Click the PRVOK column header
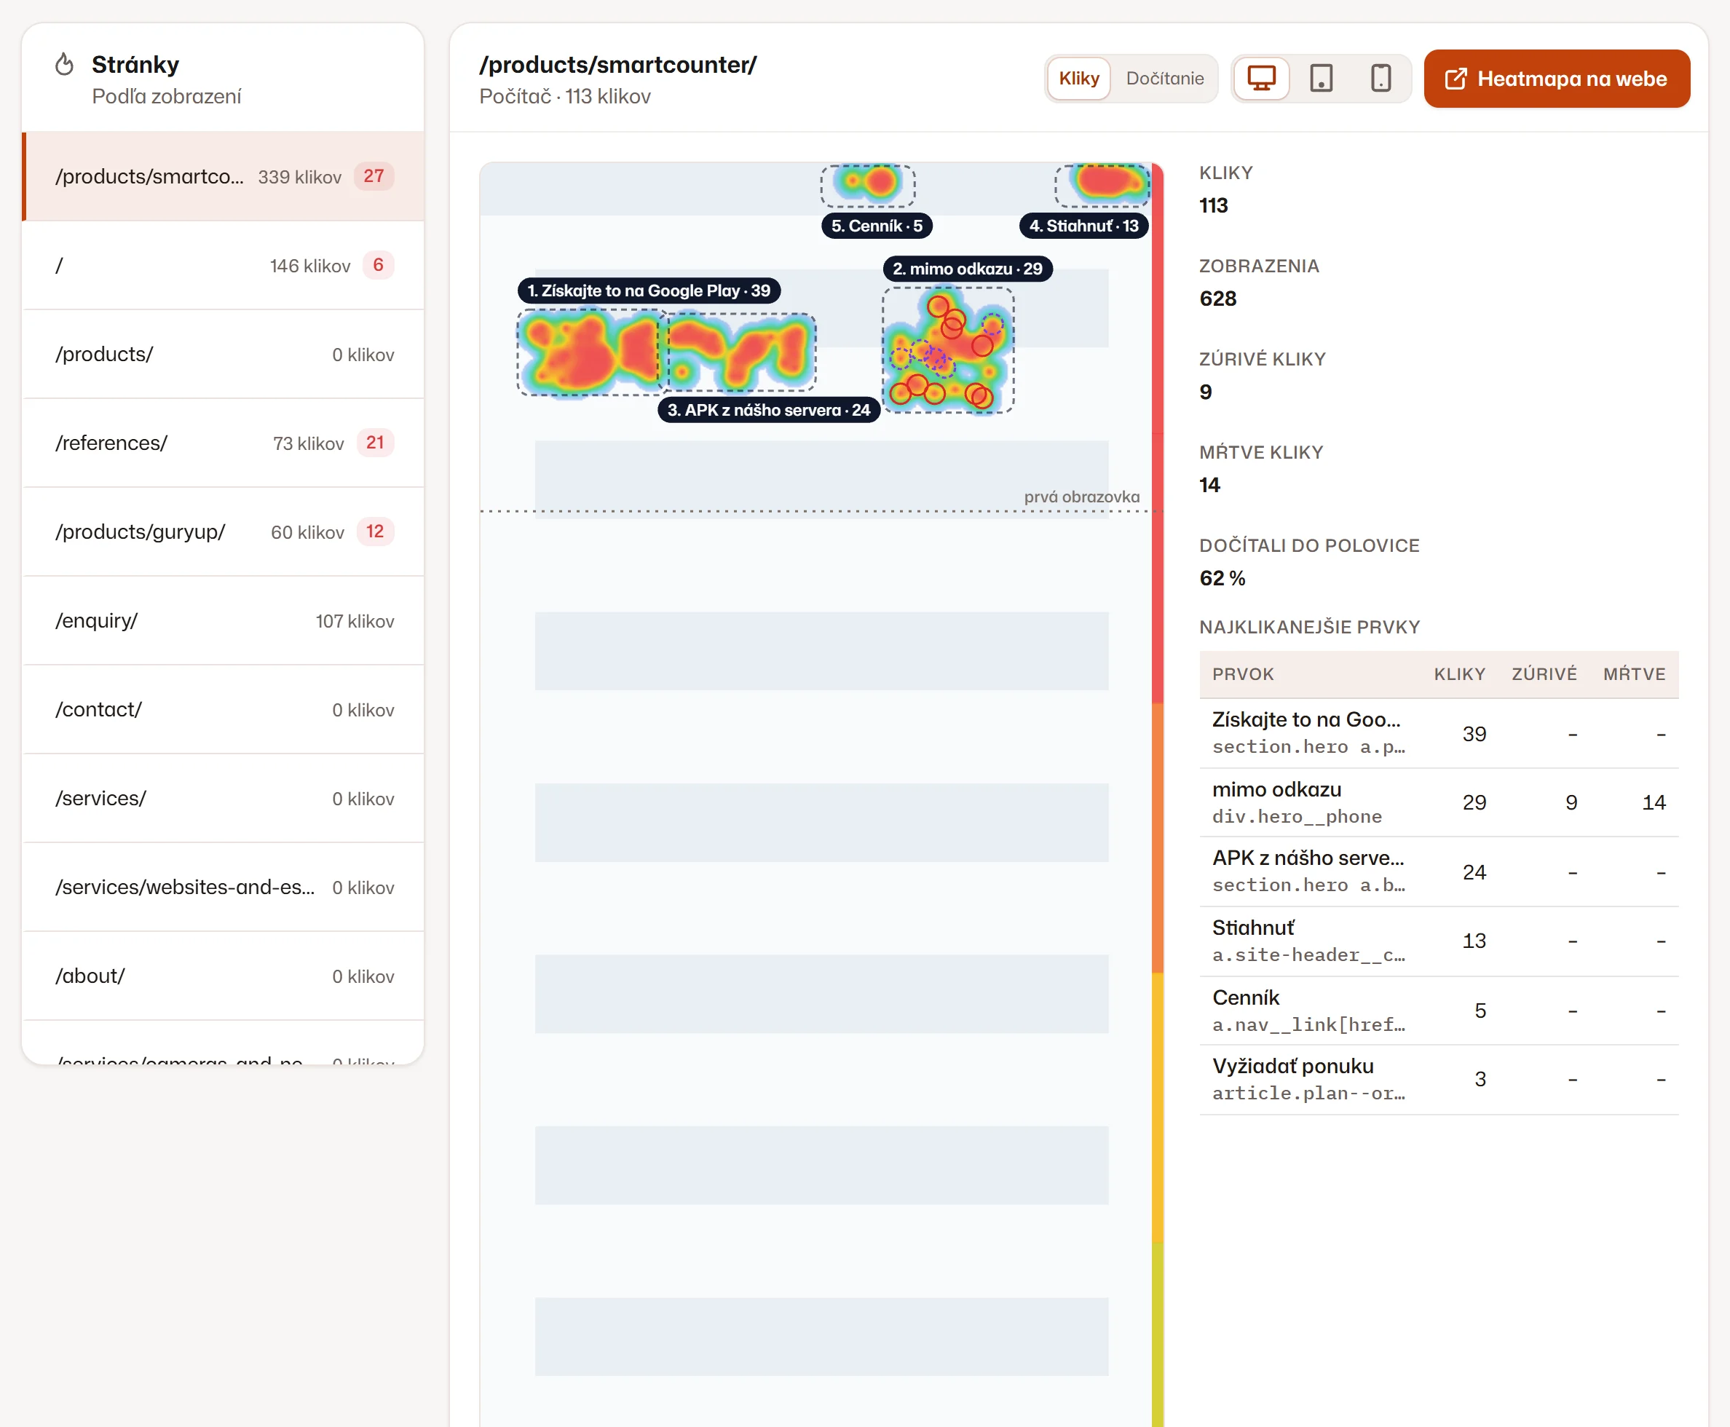 tap(1243, 674)
